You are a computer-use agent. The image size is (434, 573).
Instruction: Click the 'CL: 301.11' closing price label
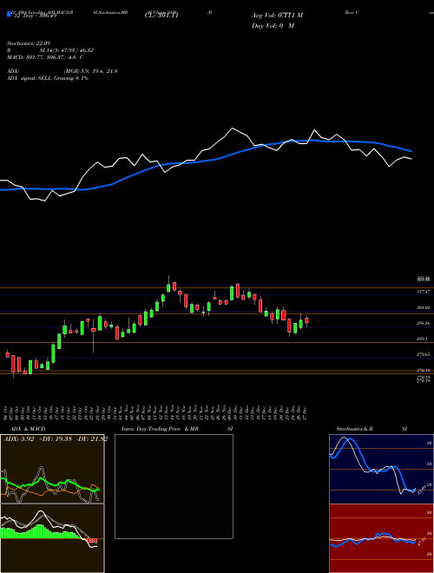click(161, 16)
